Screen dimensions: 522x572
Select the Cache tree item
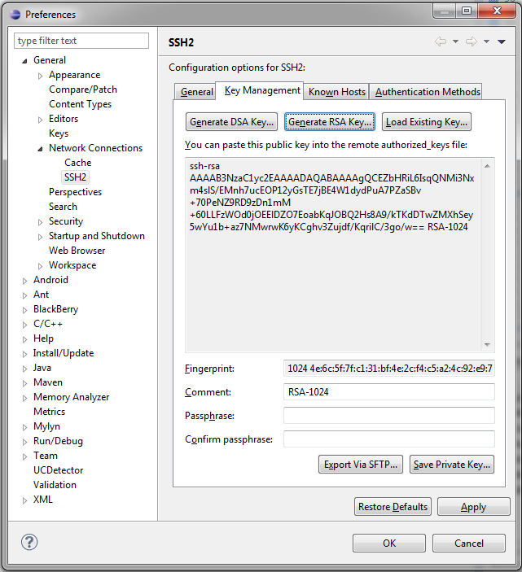[77, 163]
